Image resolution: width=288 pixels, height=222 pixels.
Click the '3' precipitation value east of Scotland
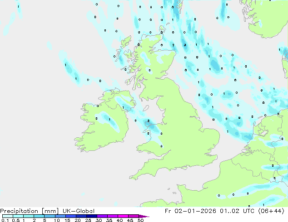click(x=185, y=45)
